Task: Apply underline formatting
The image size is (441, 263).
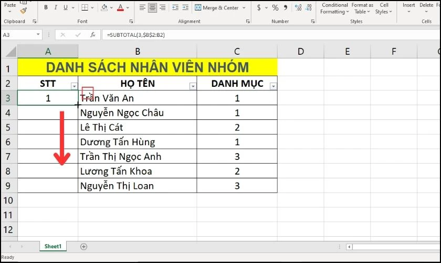Action: [66, 7]
